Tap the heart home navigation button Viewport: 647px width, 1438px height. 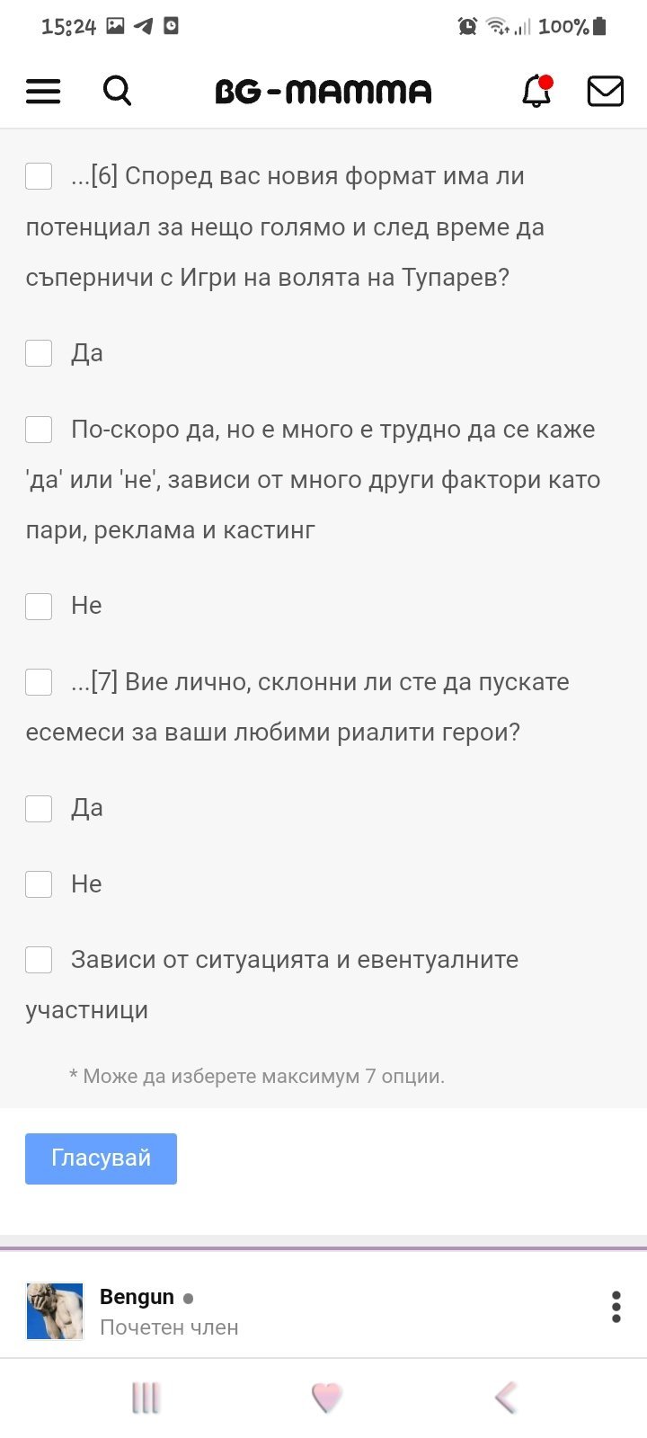[x=326, y=1398]
